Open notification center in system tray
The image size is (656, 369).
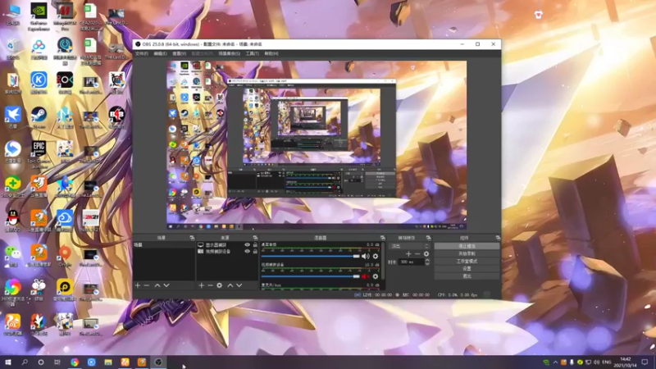[645, 362]
